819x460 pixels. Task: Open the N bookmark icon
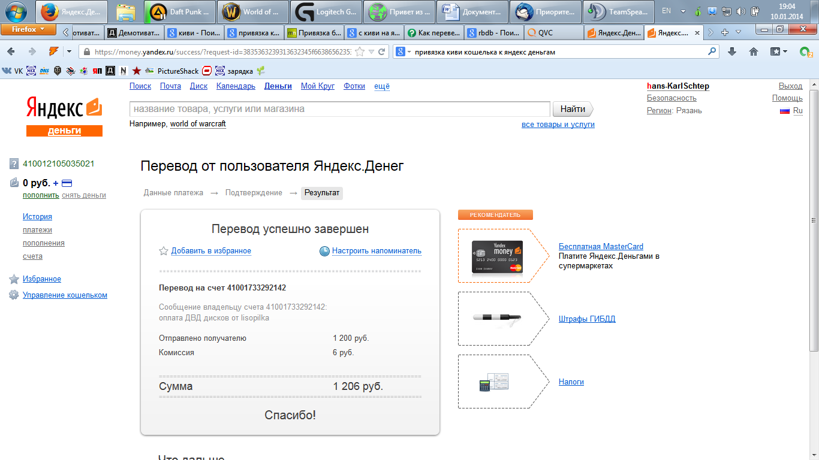point(124,71)
